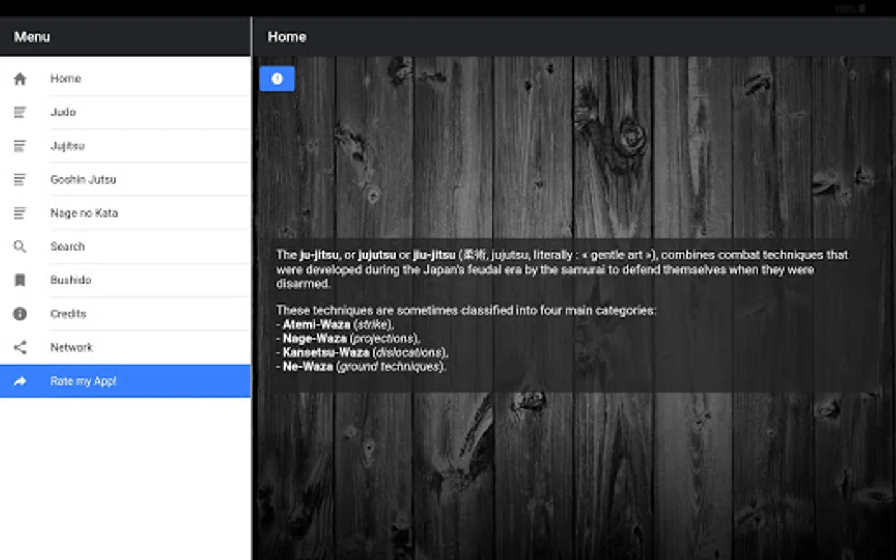The width and height of the screenshot is (896, 560).
Task: Click the Rate my App arrow icon
Action: [20, 381]
